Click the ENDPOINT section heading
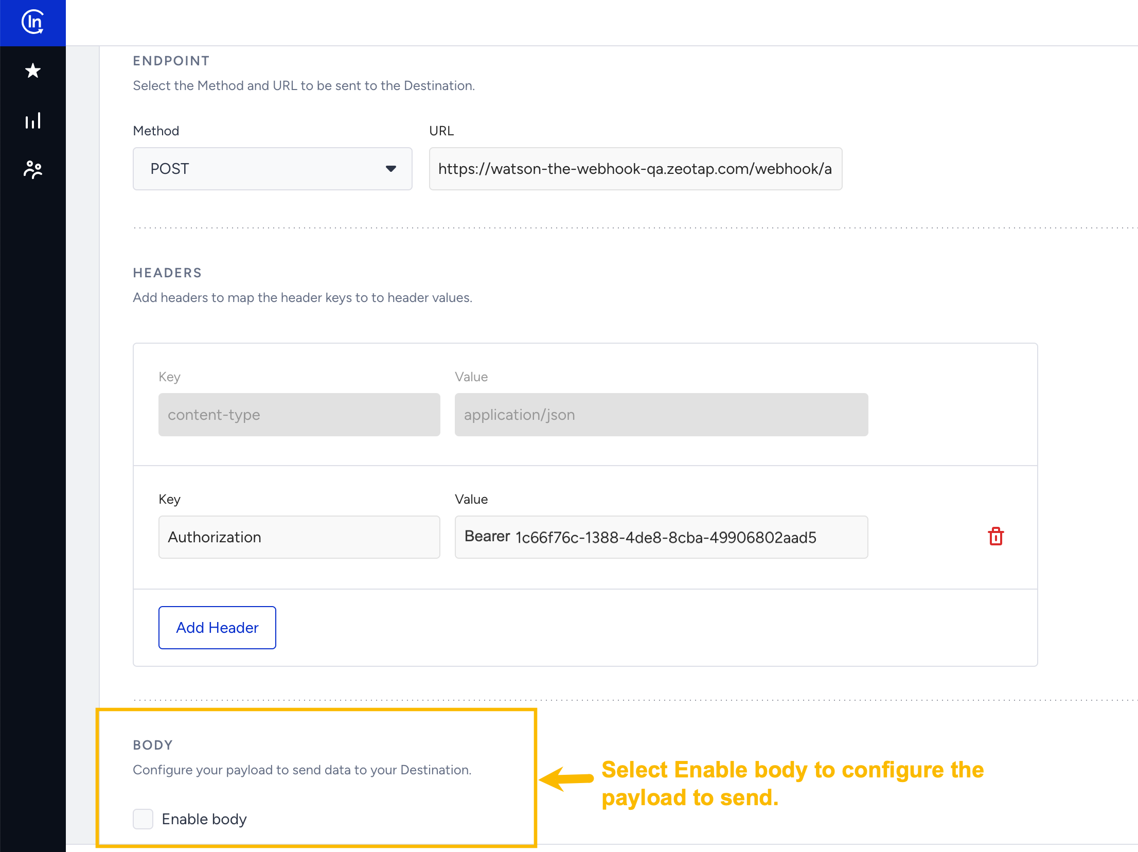This screenshot has height=852, width=1138. (171, 61)
